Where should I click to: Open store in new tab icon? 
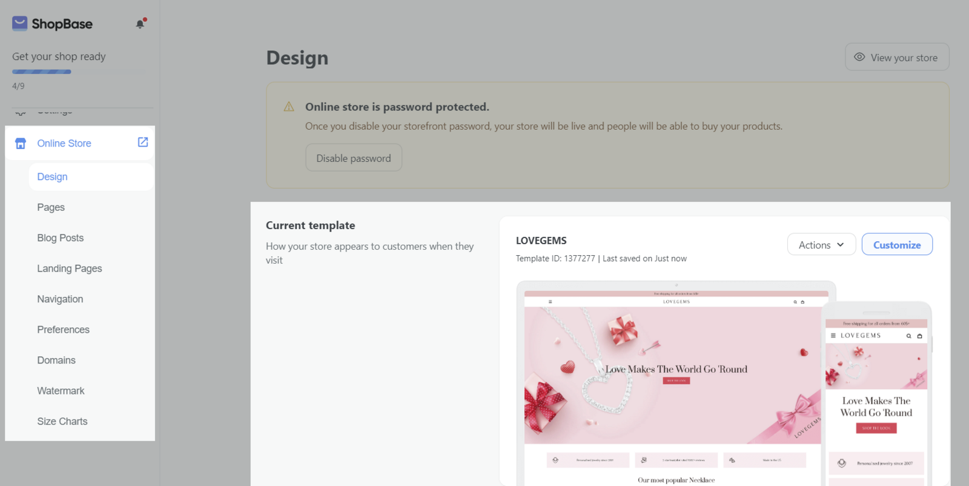tap(143, 142)
